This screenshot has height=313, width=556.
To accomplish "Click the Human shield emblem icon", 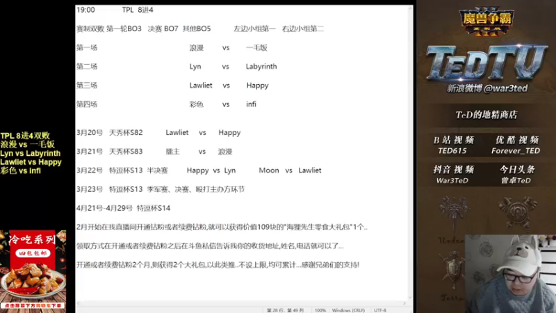I will tap(453, 271).
